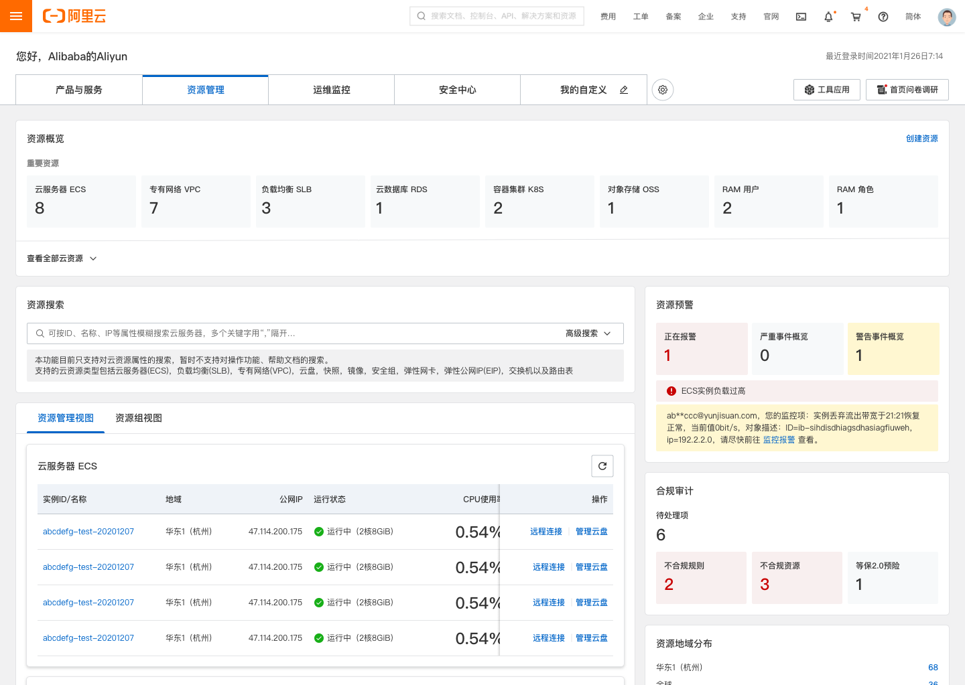Click the Aliyun logo
The image size is (965, 685).
click(x=74, y=16)
